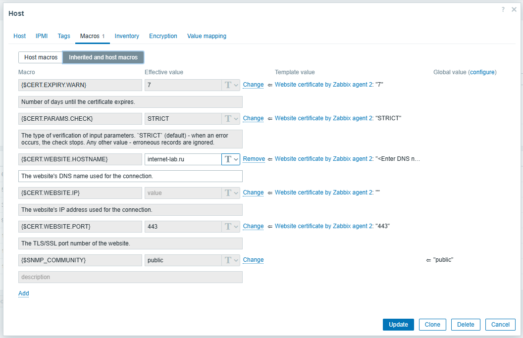Click Remove link for hostname macro

[254, 159]
